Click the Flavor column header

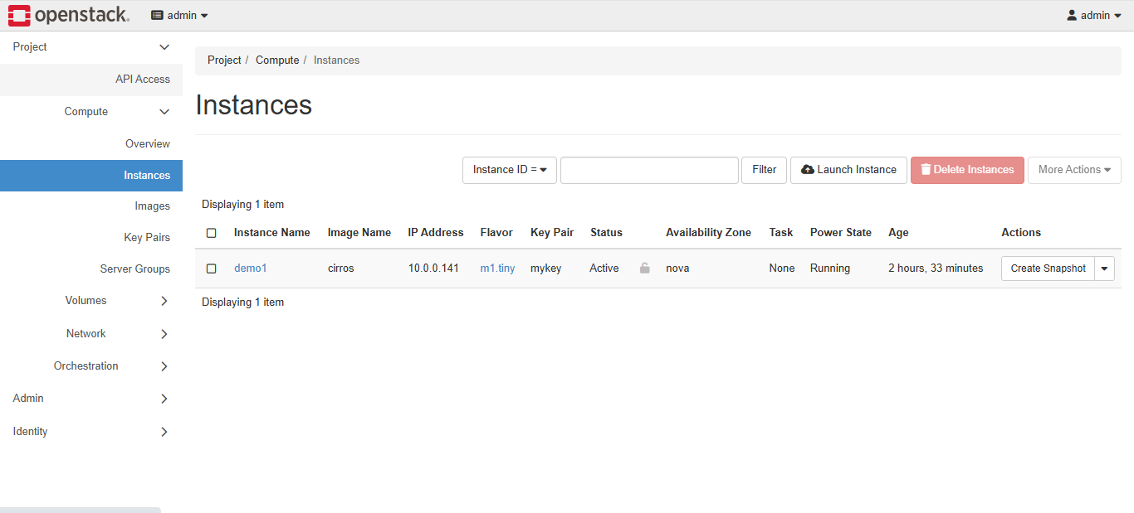point(496,233)
